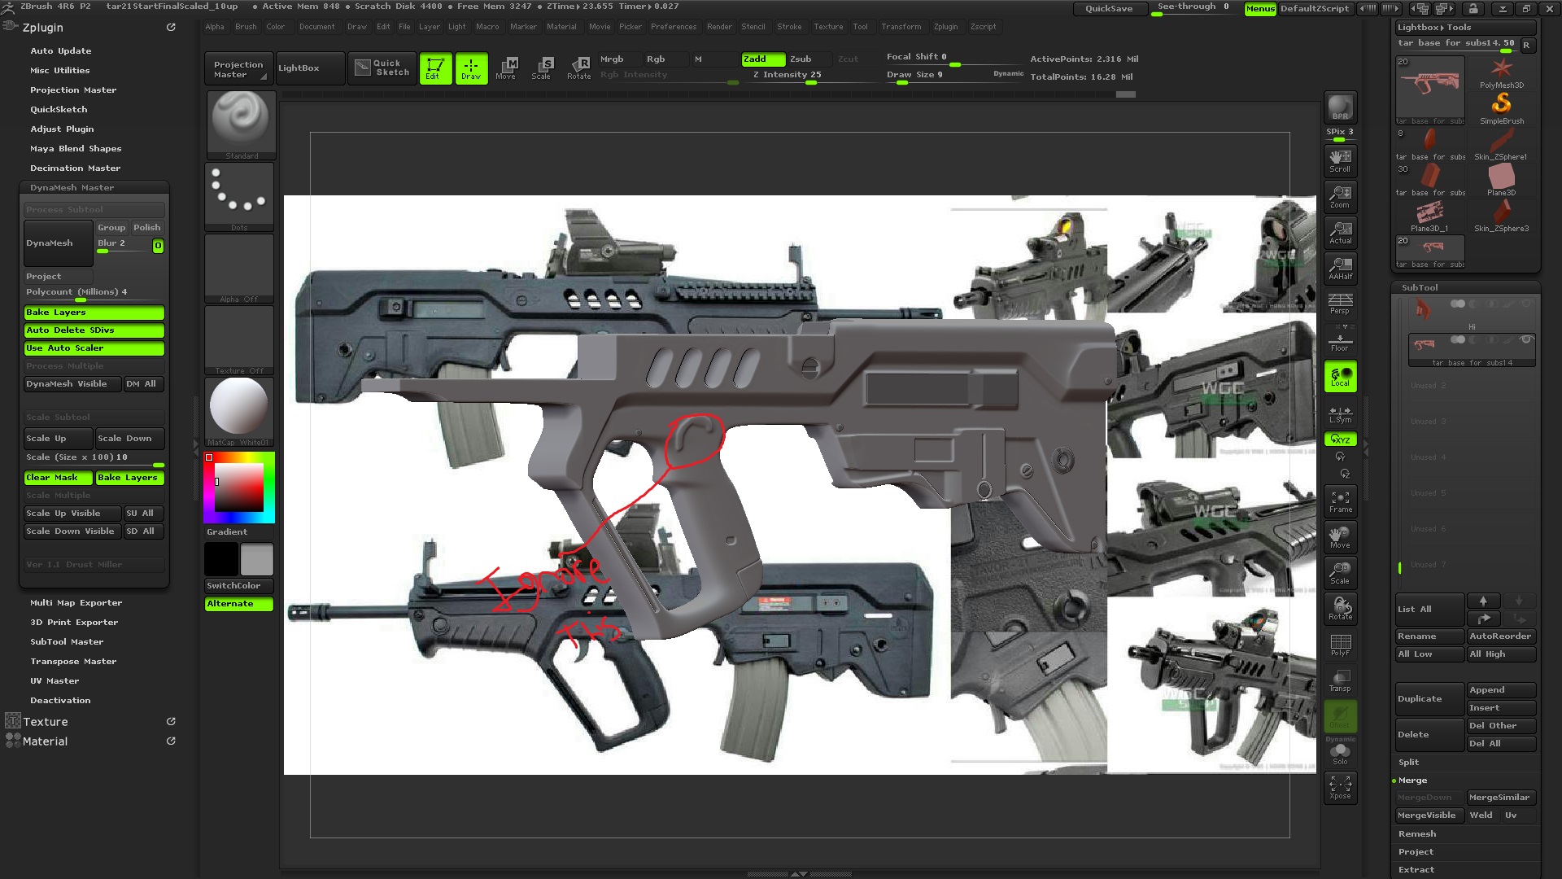Toggle Bake Layers option in DynaMesh Master
This screenshot has height=879, width=1562.
[x=94, y=313]
